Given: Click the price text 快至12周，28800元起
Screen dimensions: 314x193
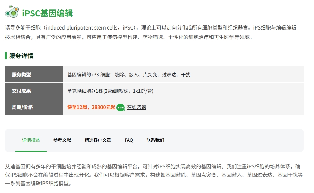Looking at the screenshot, I should 91,107.
